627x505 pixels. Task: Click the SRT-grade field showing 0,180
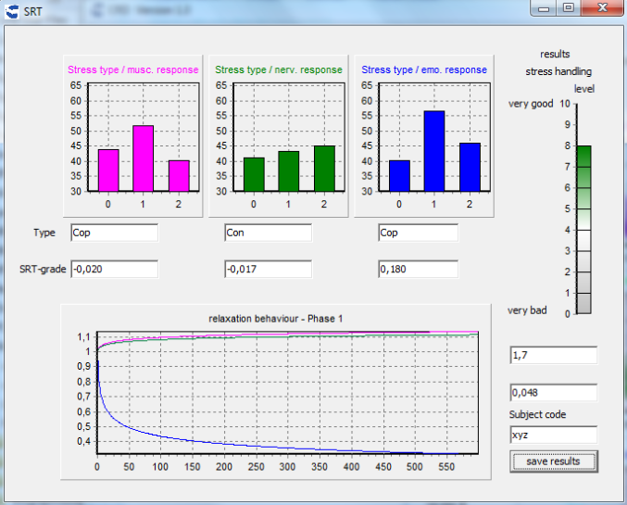(418, 270)
